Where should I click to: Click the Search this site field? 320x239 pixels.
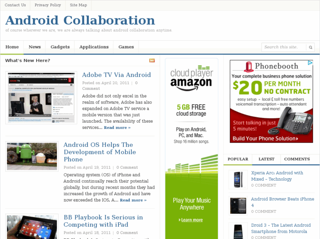284,47
